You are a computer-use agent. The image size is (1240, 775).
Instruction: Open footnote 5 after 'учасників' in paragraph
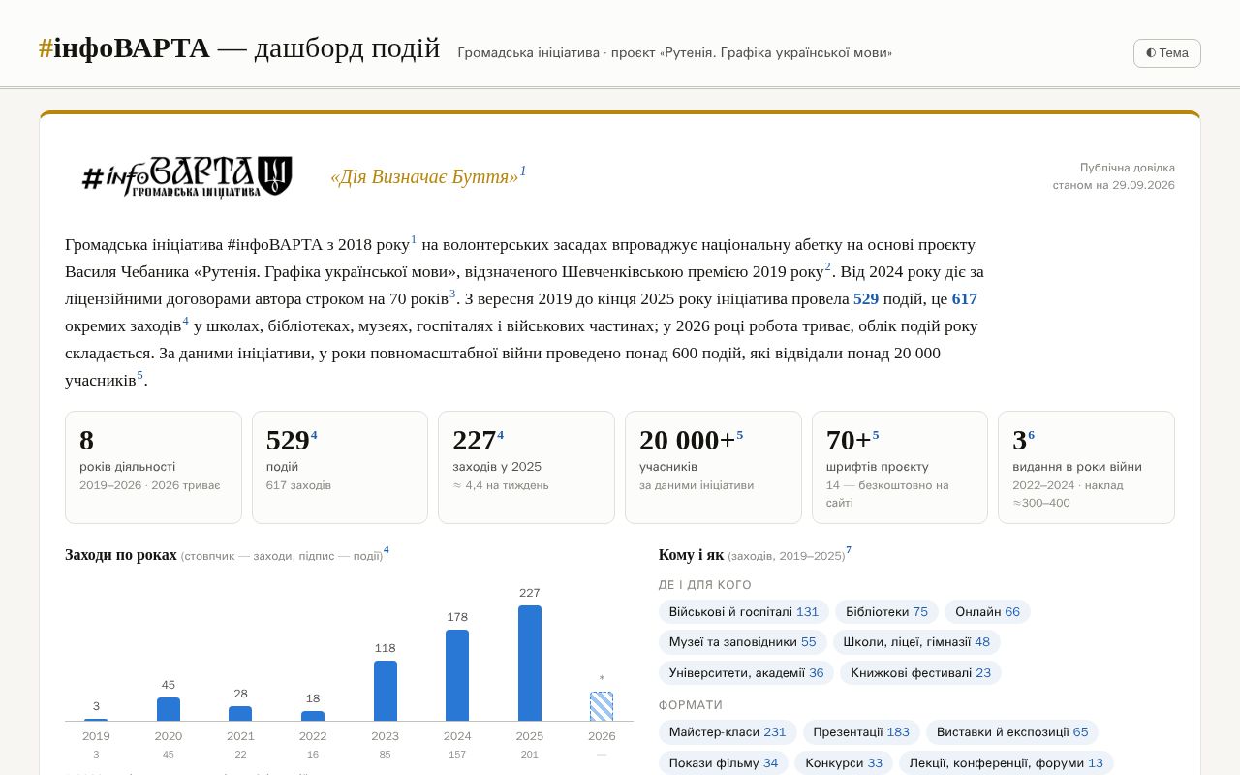(x=139, y=375)
